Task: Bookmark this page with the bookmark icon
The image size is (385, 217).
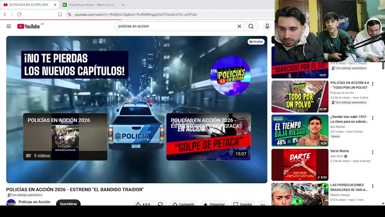Action: pyautogui.click(x=60, y=14)
